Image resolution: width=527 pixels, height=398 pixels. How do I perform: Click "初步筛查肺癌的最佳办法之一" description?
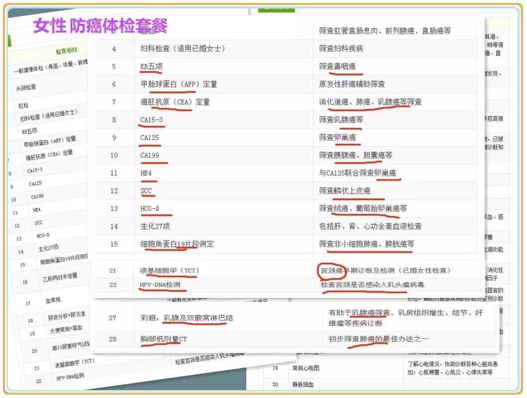[x=378, y=339]
